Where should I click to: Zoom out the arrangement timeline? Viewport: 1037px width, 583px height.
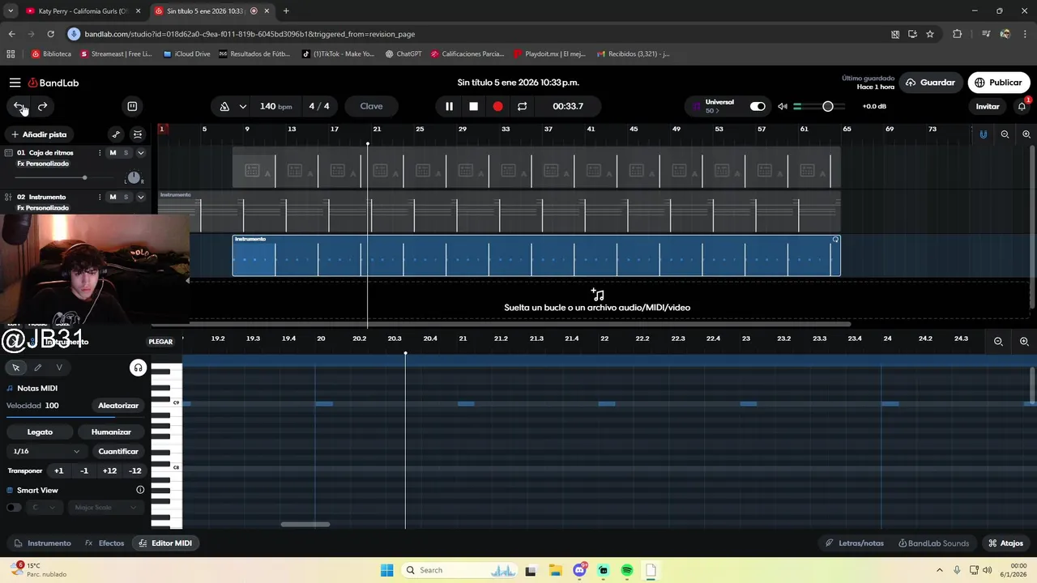tap(1005, 134)
